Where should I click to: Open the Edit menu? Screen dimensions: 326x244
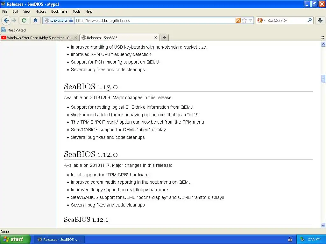[x=15, y=11]
